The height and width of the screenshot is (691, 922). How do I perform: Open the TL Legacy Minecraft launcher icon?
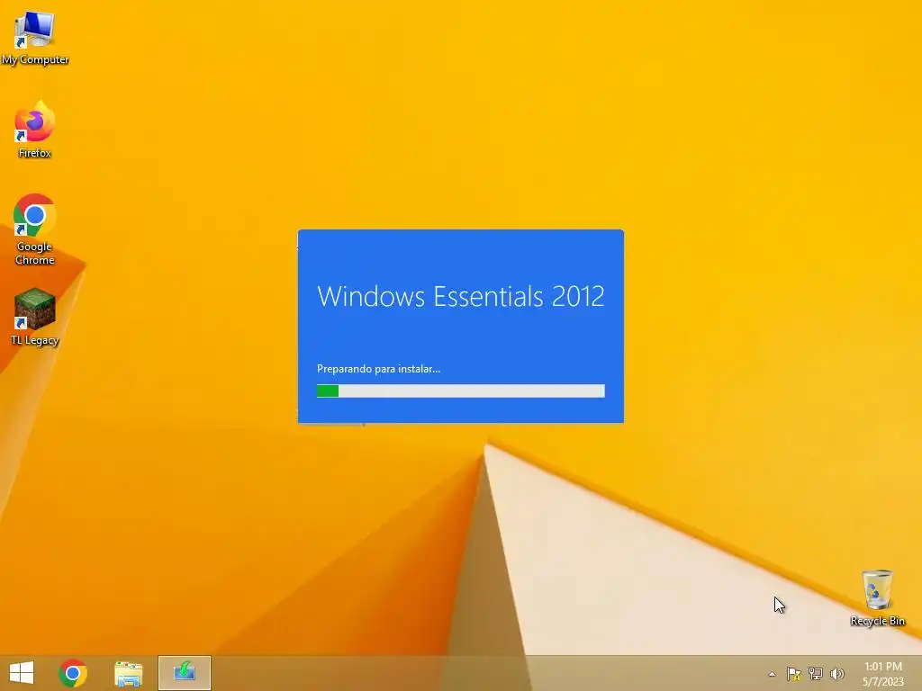[x=35, y=317]
